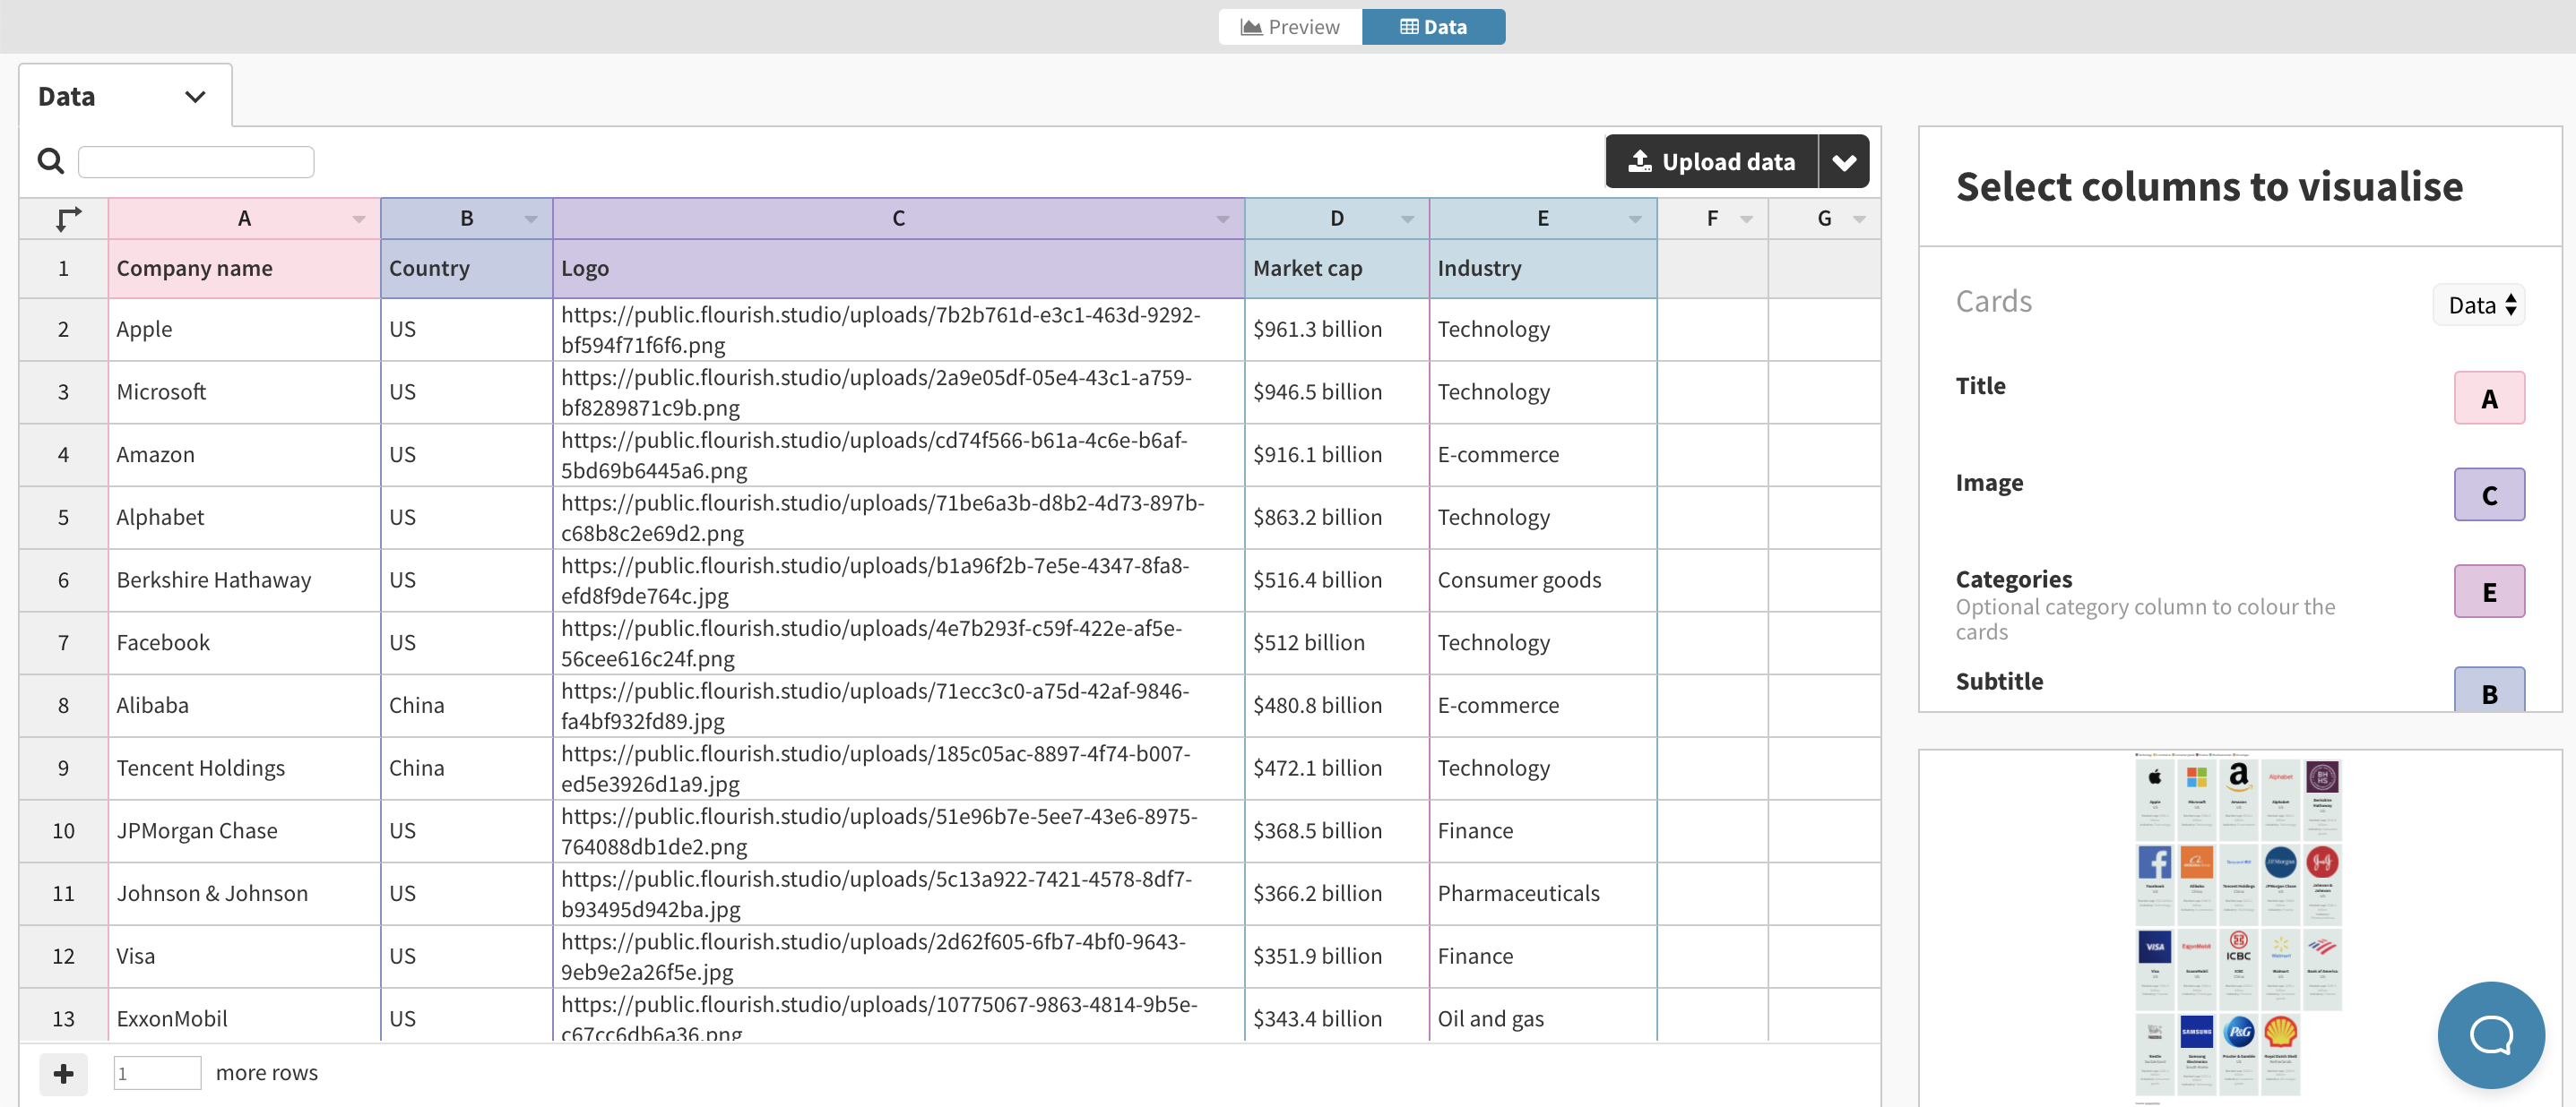2576x1107 pixels.
Task: Click the Title column A binding
Action: coord(2489,399)
